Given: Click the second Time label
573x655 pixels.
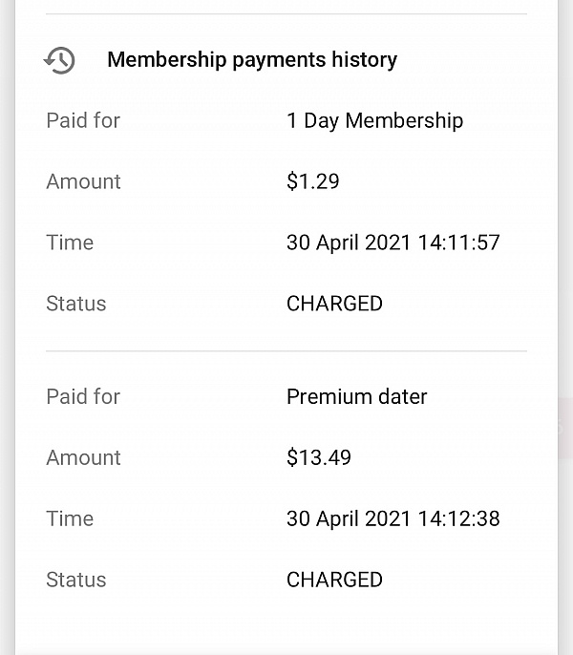Looking at the screenshot, I should click(x=70, y=518).
